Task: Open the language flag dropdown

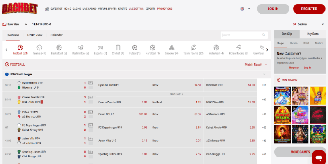Action: [245, 9]
